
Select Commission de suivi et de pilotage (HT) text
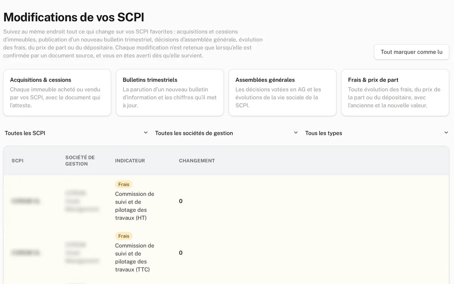click(x=135, y=206)
